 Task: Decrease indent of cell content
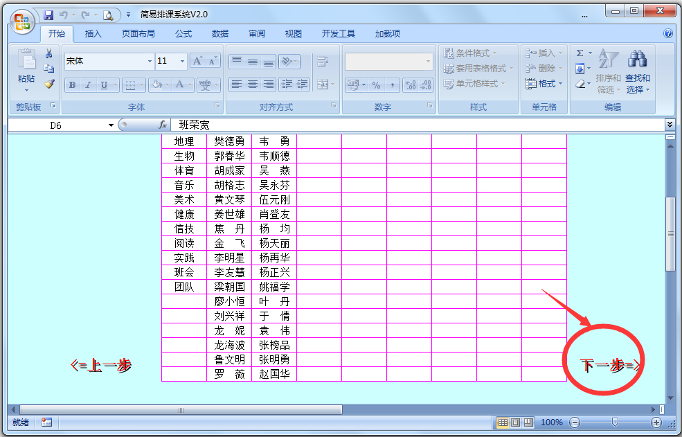point(287,84)
